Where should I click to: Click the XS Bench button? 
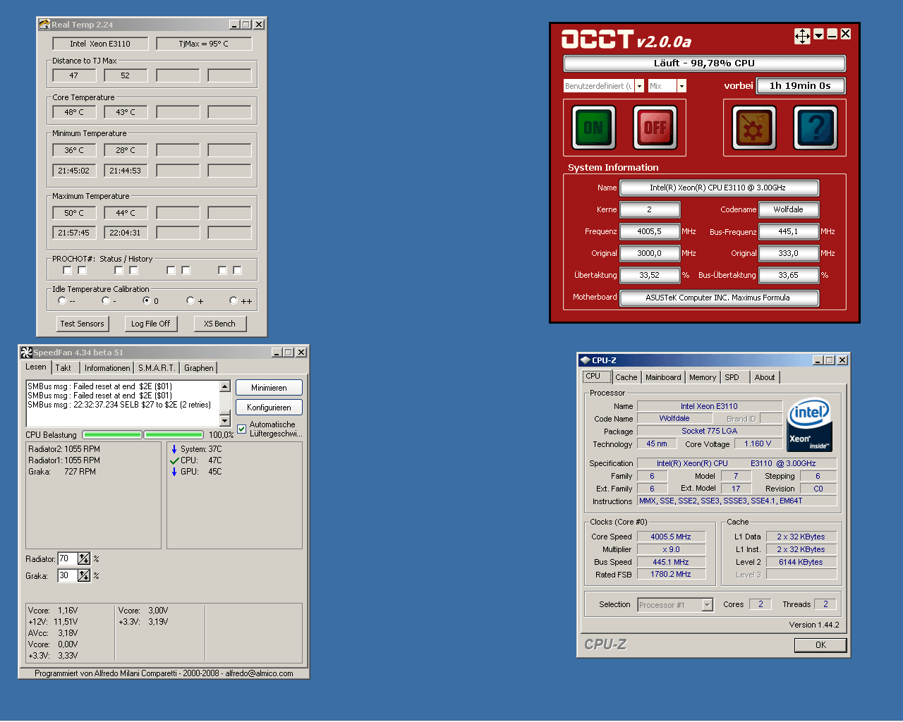tap(219, 324)
